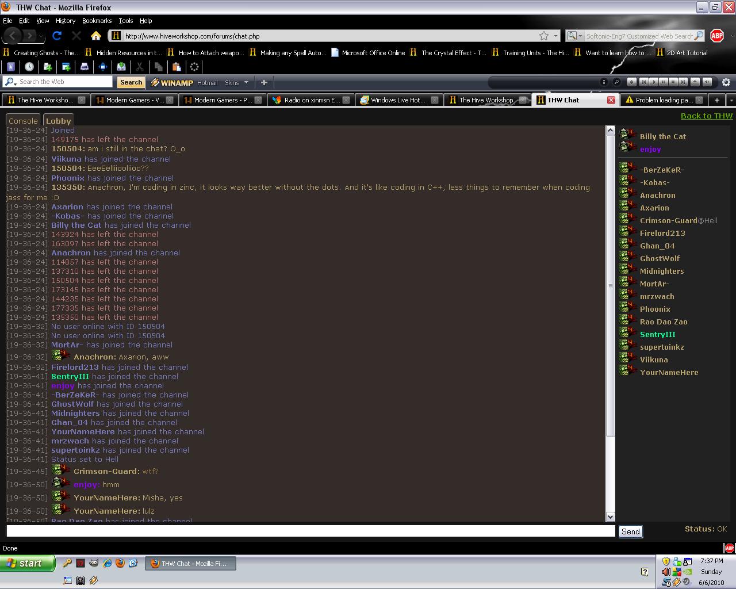Skip to next track on Winamp toolbar
The height and width of the screenshot is (589, 736).
coord(683,82)
